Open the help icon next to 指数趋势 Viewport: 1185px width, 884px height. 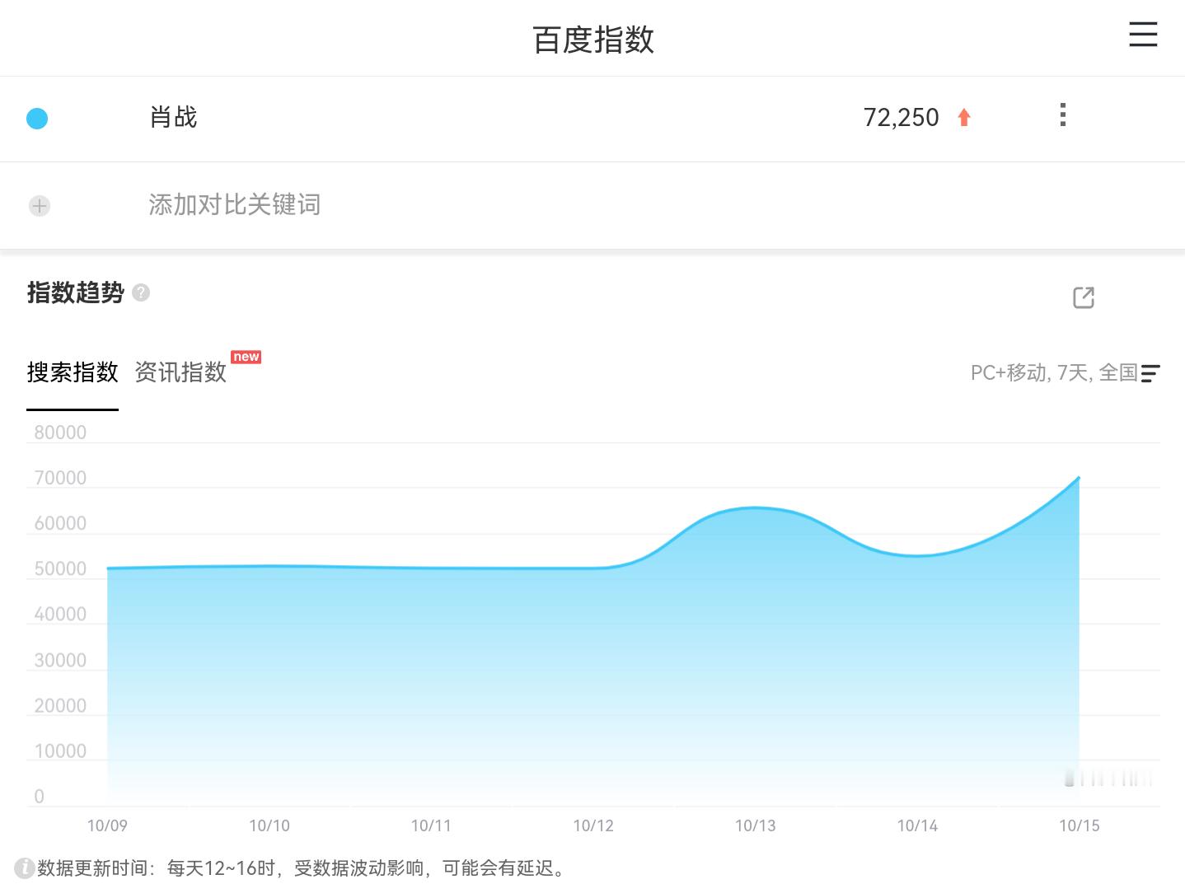[x=141, y=292]
